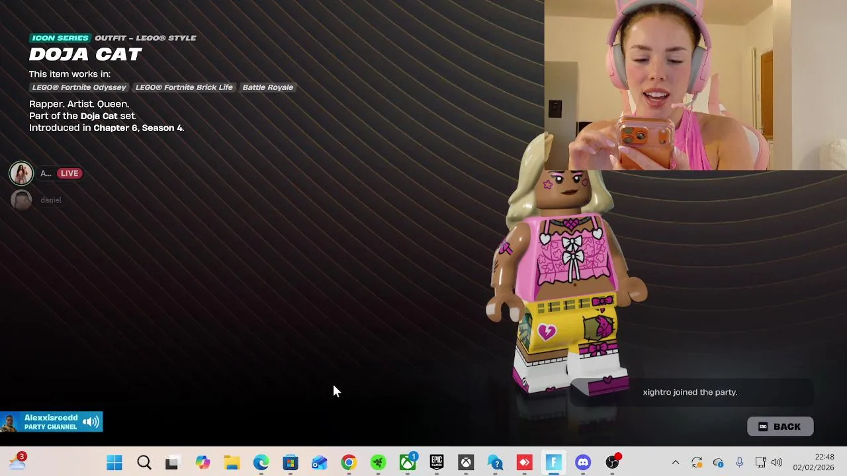Click the red LIVE badge
This screenshot has height=476, width=847.
pyautogui.click(x=69, y=173)
